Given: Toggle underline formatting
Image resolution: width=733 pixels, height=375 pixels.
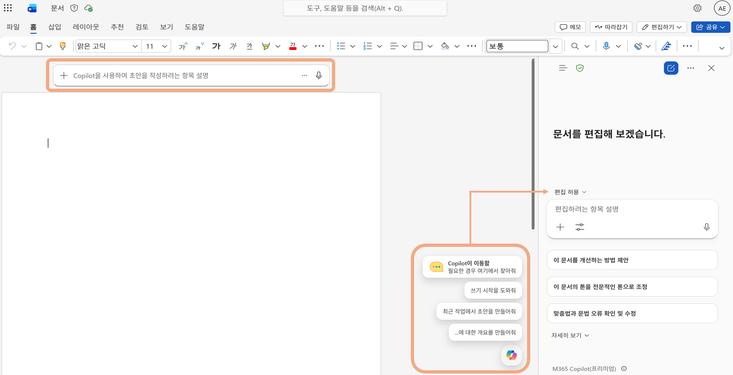Looking at the screenshot, I should [x=249, y=46].
